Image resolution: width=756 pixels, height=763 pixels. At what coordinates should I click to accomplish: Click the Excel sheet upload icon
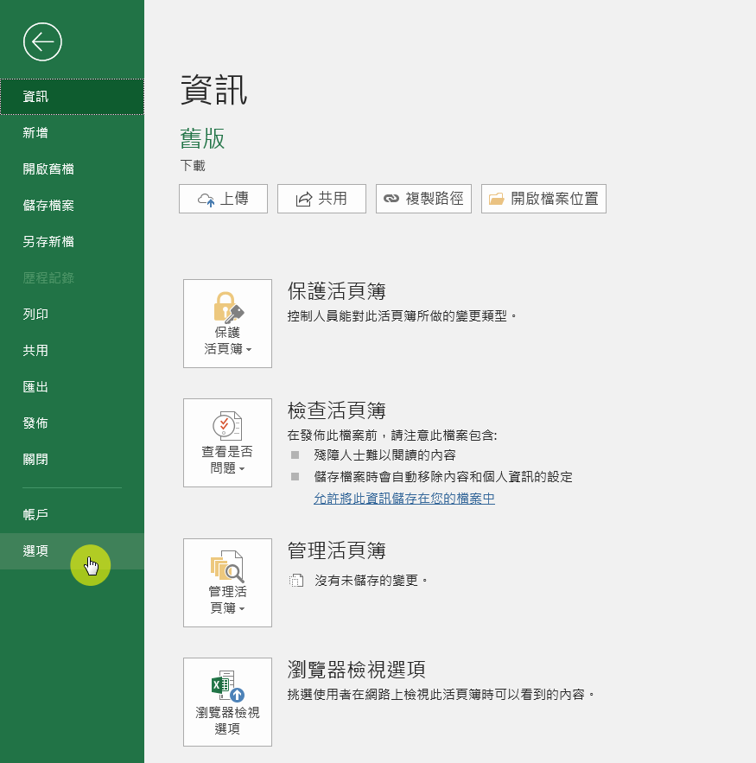tap(228, 686)
